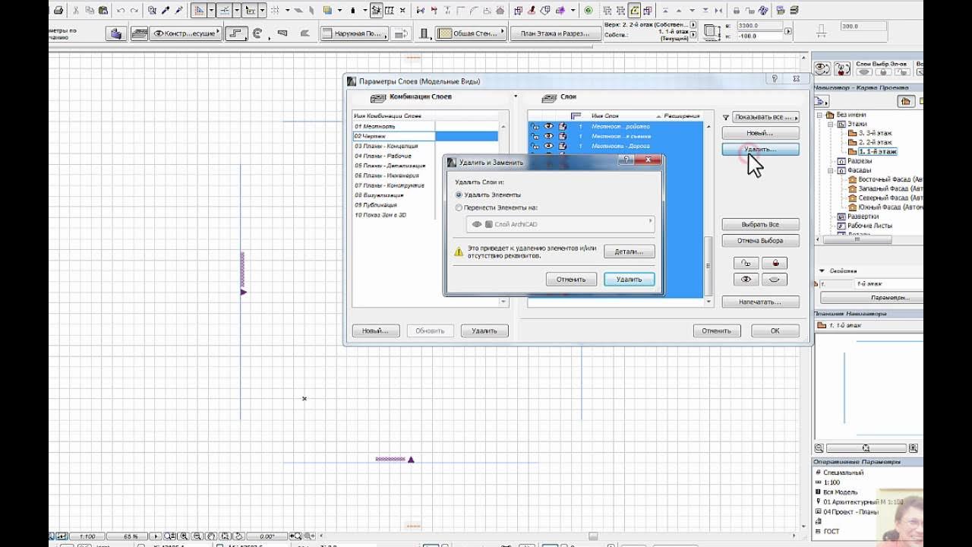Image resolution: width=972 pixels, height=547 pixels.
Task: Click the Print icon in the top toolbar
Action: (x=58, y=11)
